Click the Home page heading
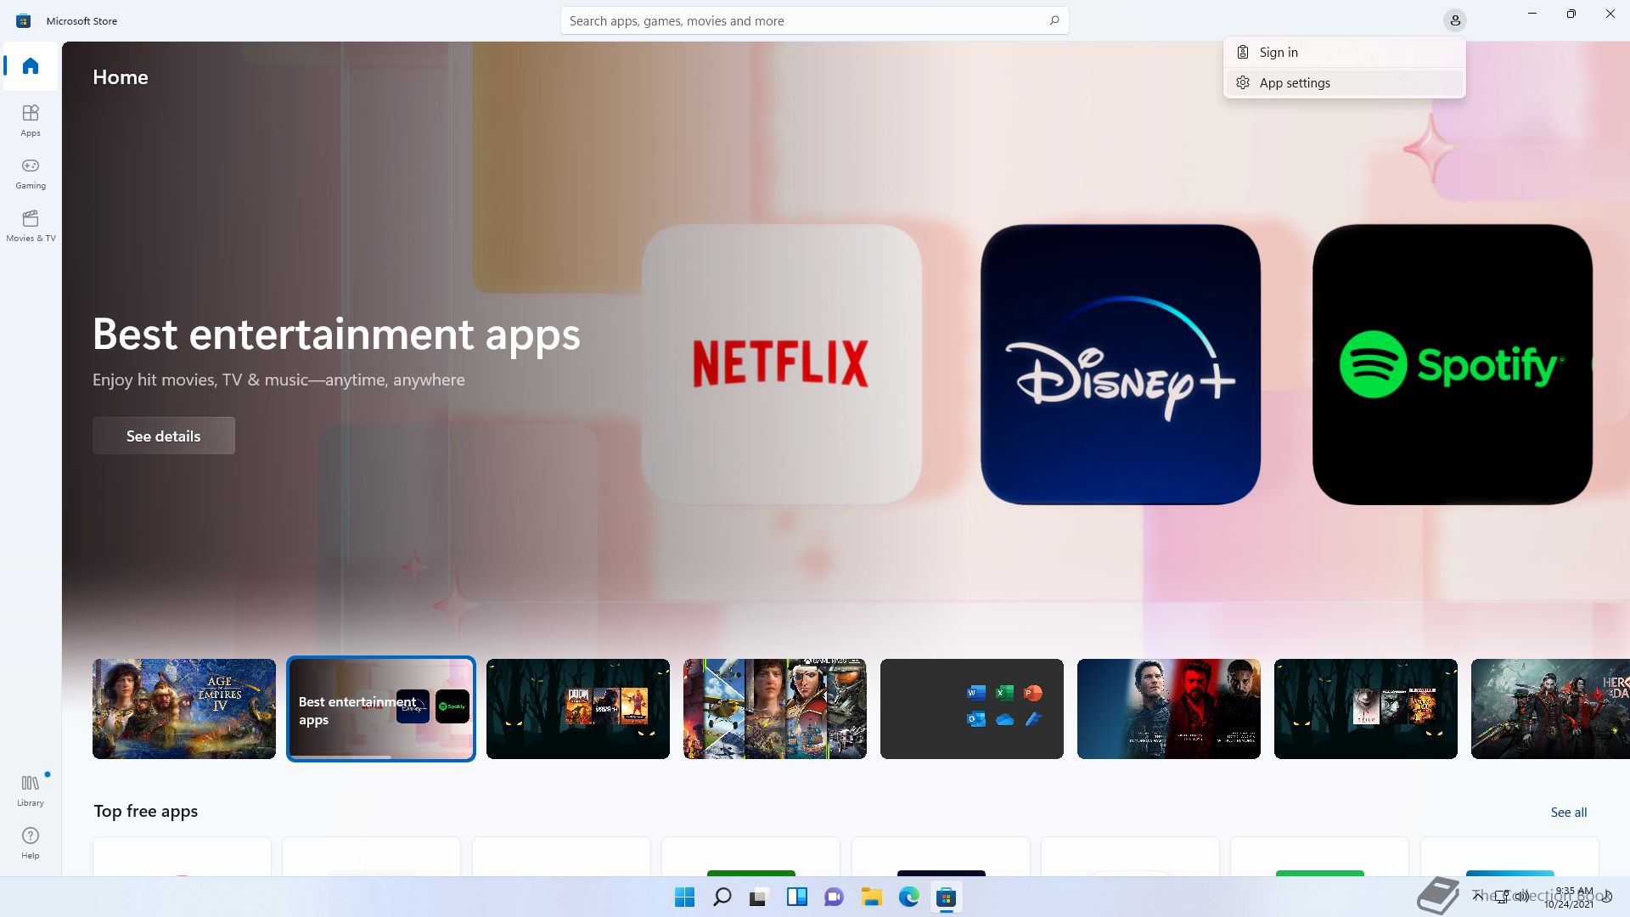Image resolution: width=1630 pixels, height=917 pixels. tap(121, 77)
